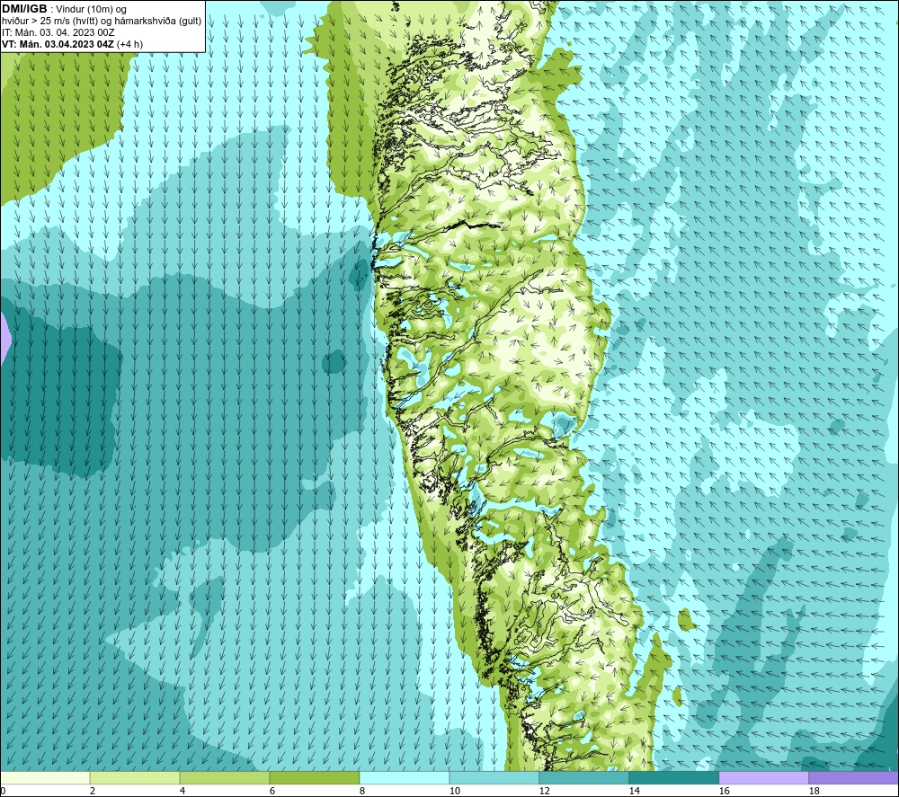The image size is (899, 797).
Task: Click the purple patch at the left map edge
Action: point(4,338)
